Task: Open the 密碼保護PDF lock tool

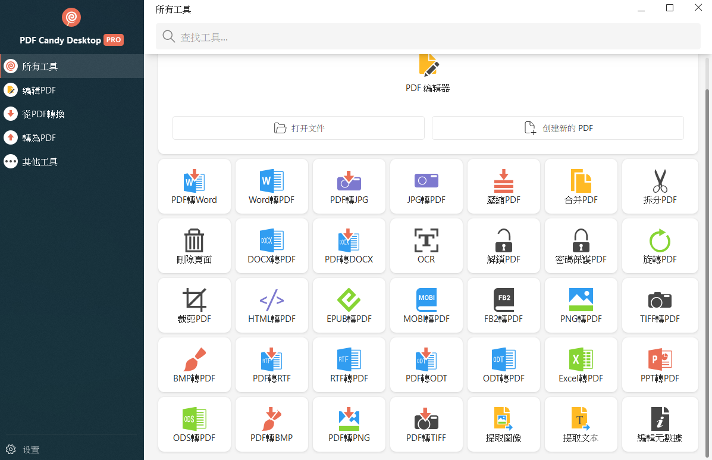Action: pyautogui.click(x=581, y=246)
